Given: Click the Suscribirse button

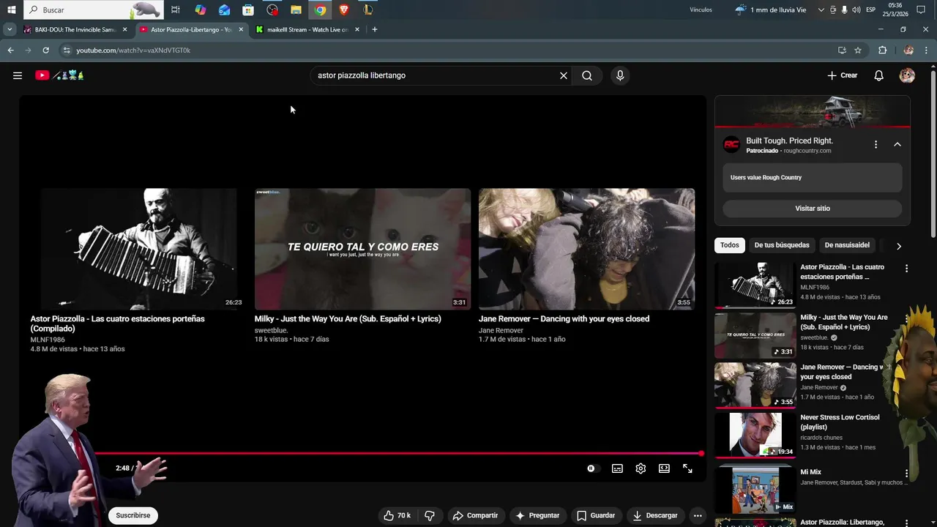Looking at the screenshot, I should pos(133,515).
